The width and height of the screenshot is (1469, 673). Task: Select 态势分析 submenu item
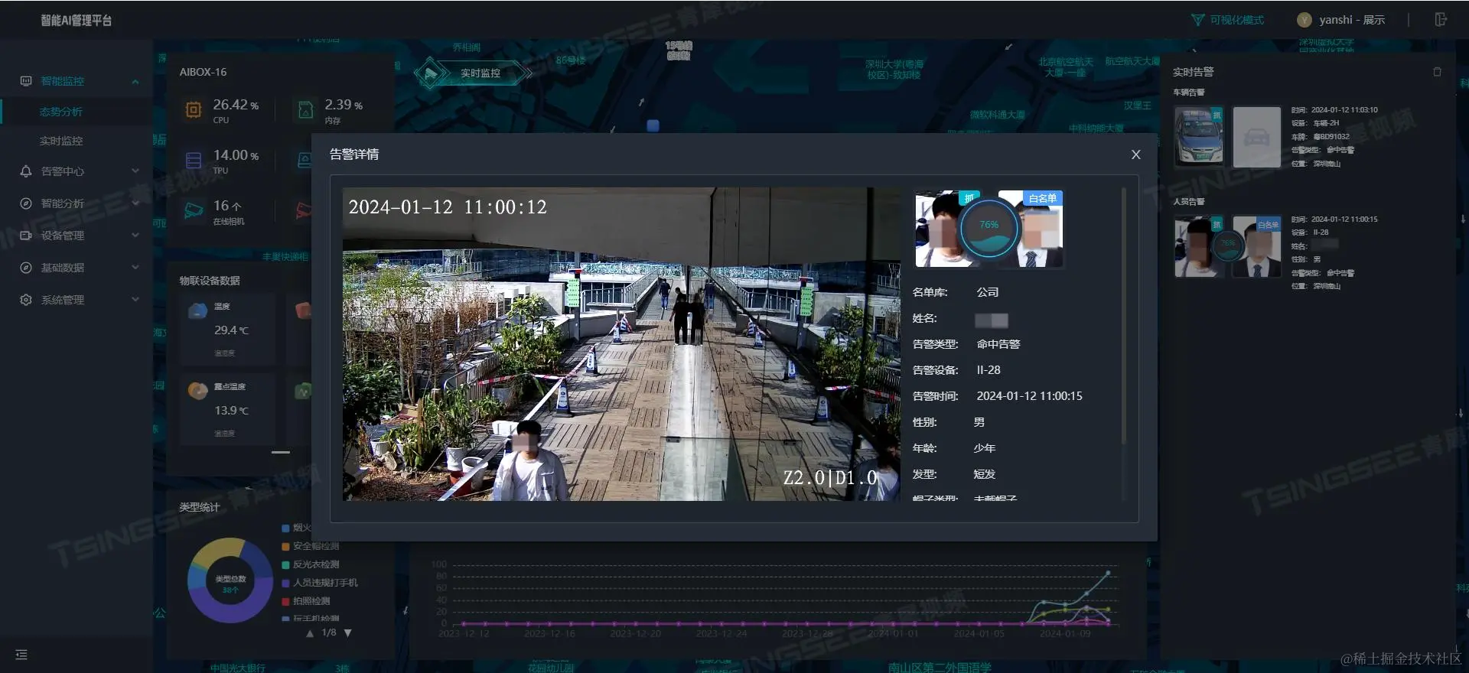[61, 112]
